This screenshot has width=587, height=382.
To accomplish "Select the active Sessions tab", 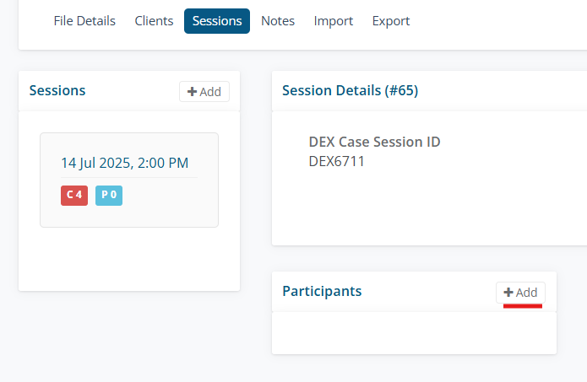I will coord(217,21).
